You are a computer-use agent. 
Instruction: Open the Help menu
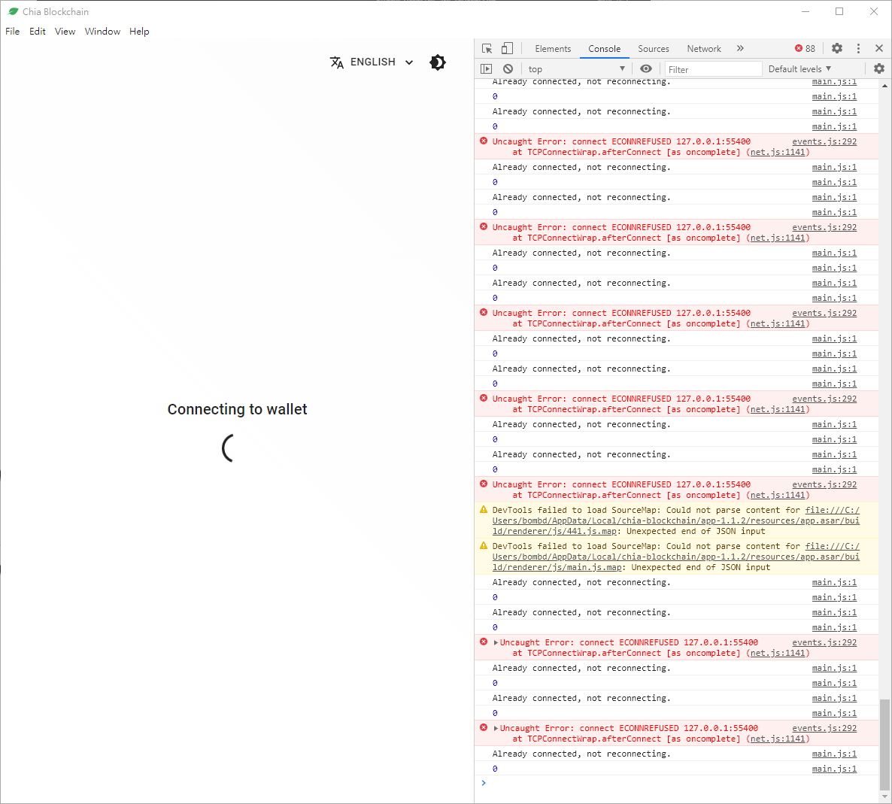click(139, 31)
